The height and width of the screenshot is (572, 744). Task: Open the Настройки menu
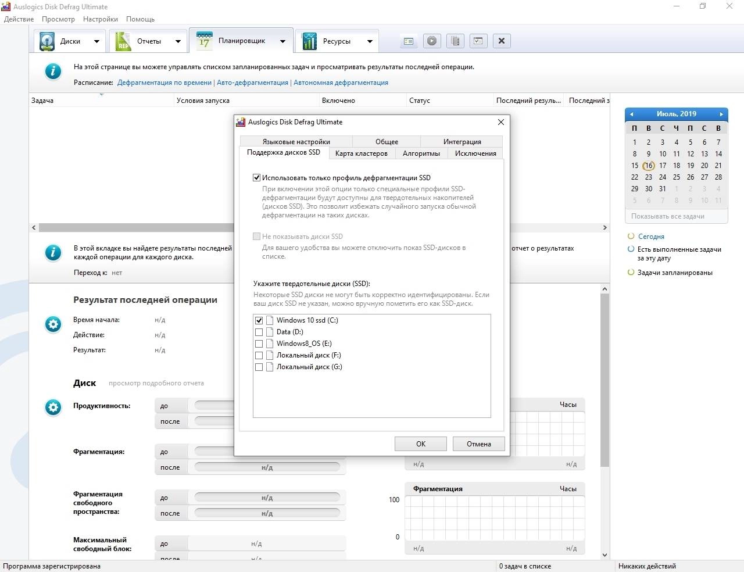coord(101,19)
